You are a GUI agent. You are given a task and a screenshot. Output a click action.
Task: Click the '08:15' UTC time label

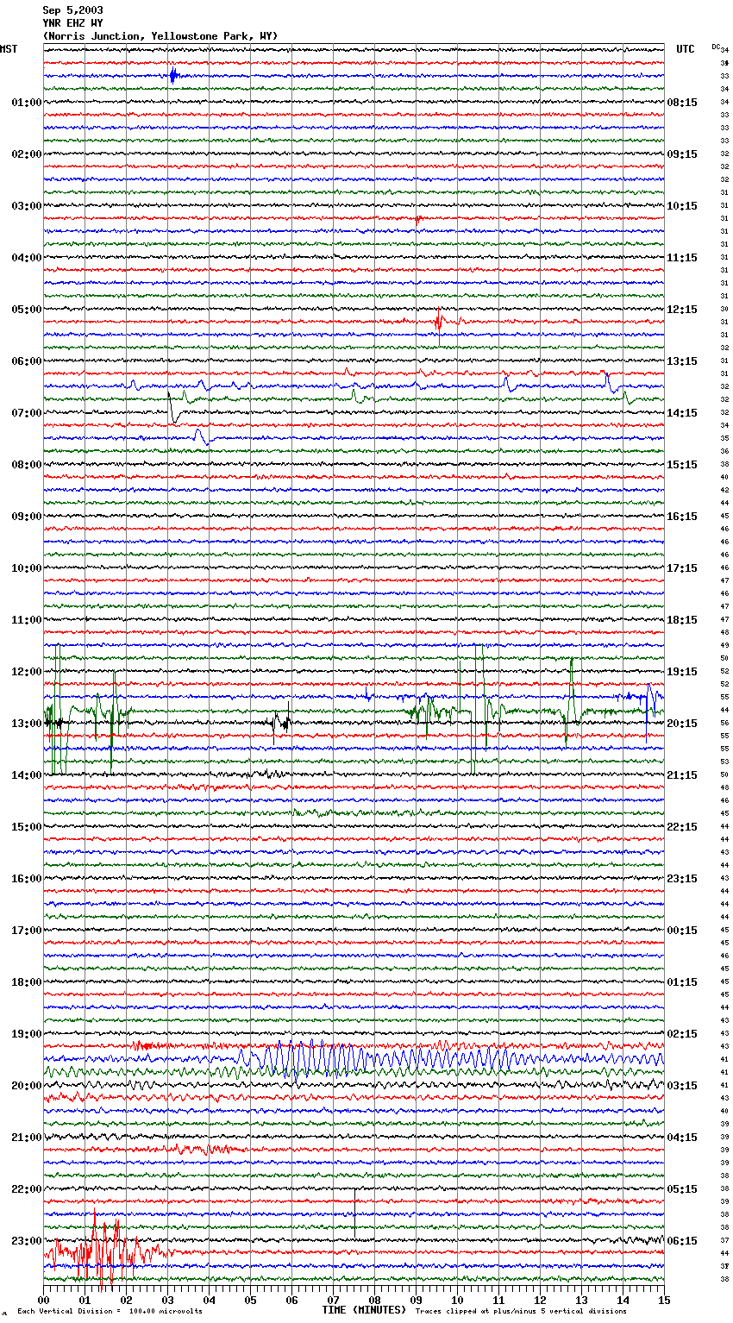[682, 103]
